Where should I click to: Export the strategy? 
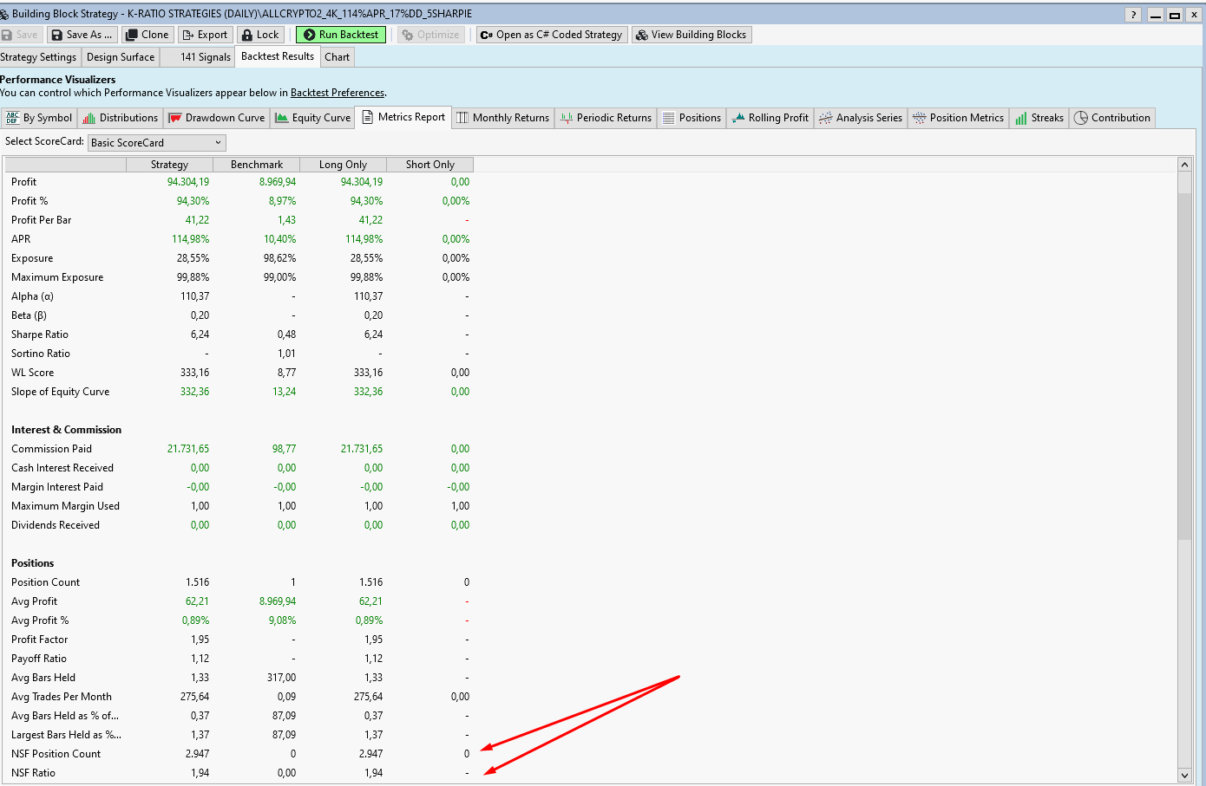(x=205, y=35)
